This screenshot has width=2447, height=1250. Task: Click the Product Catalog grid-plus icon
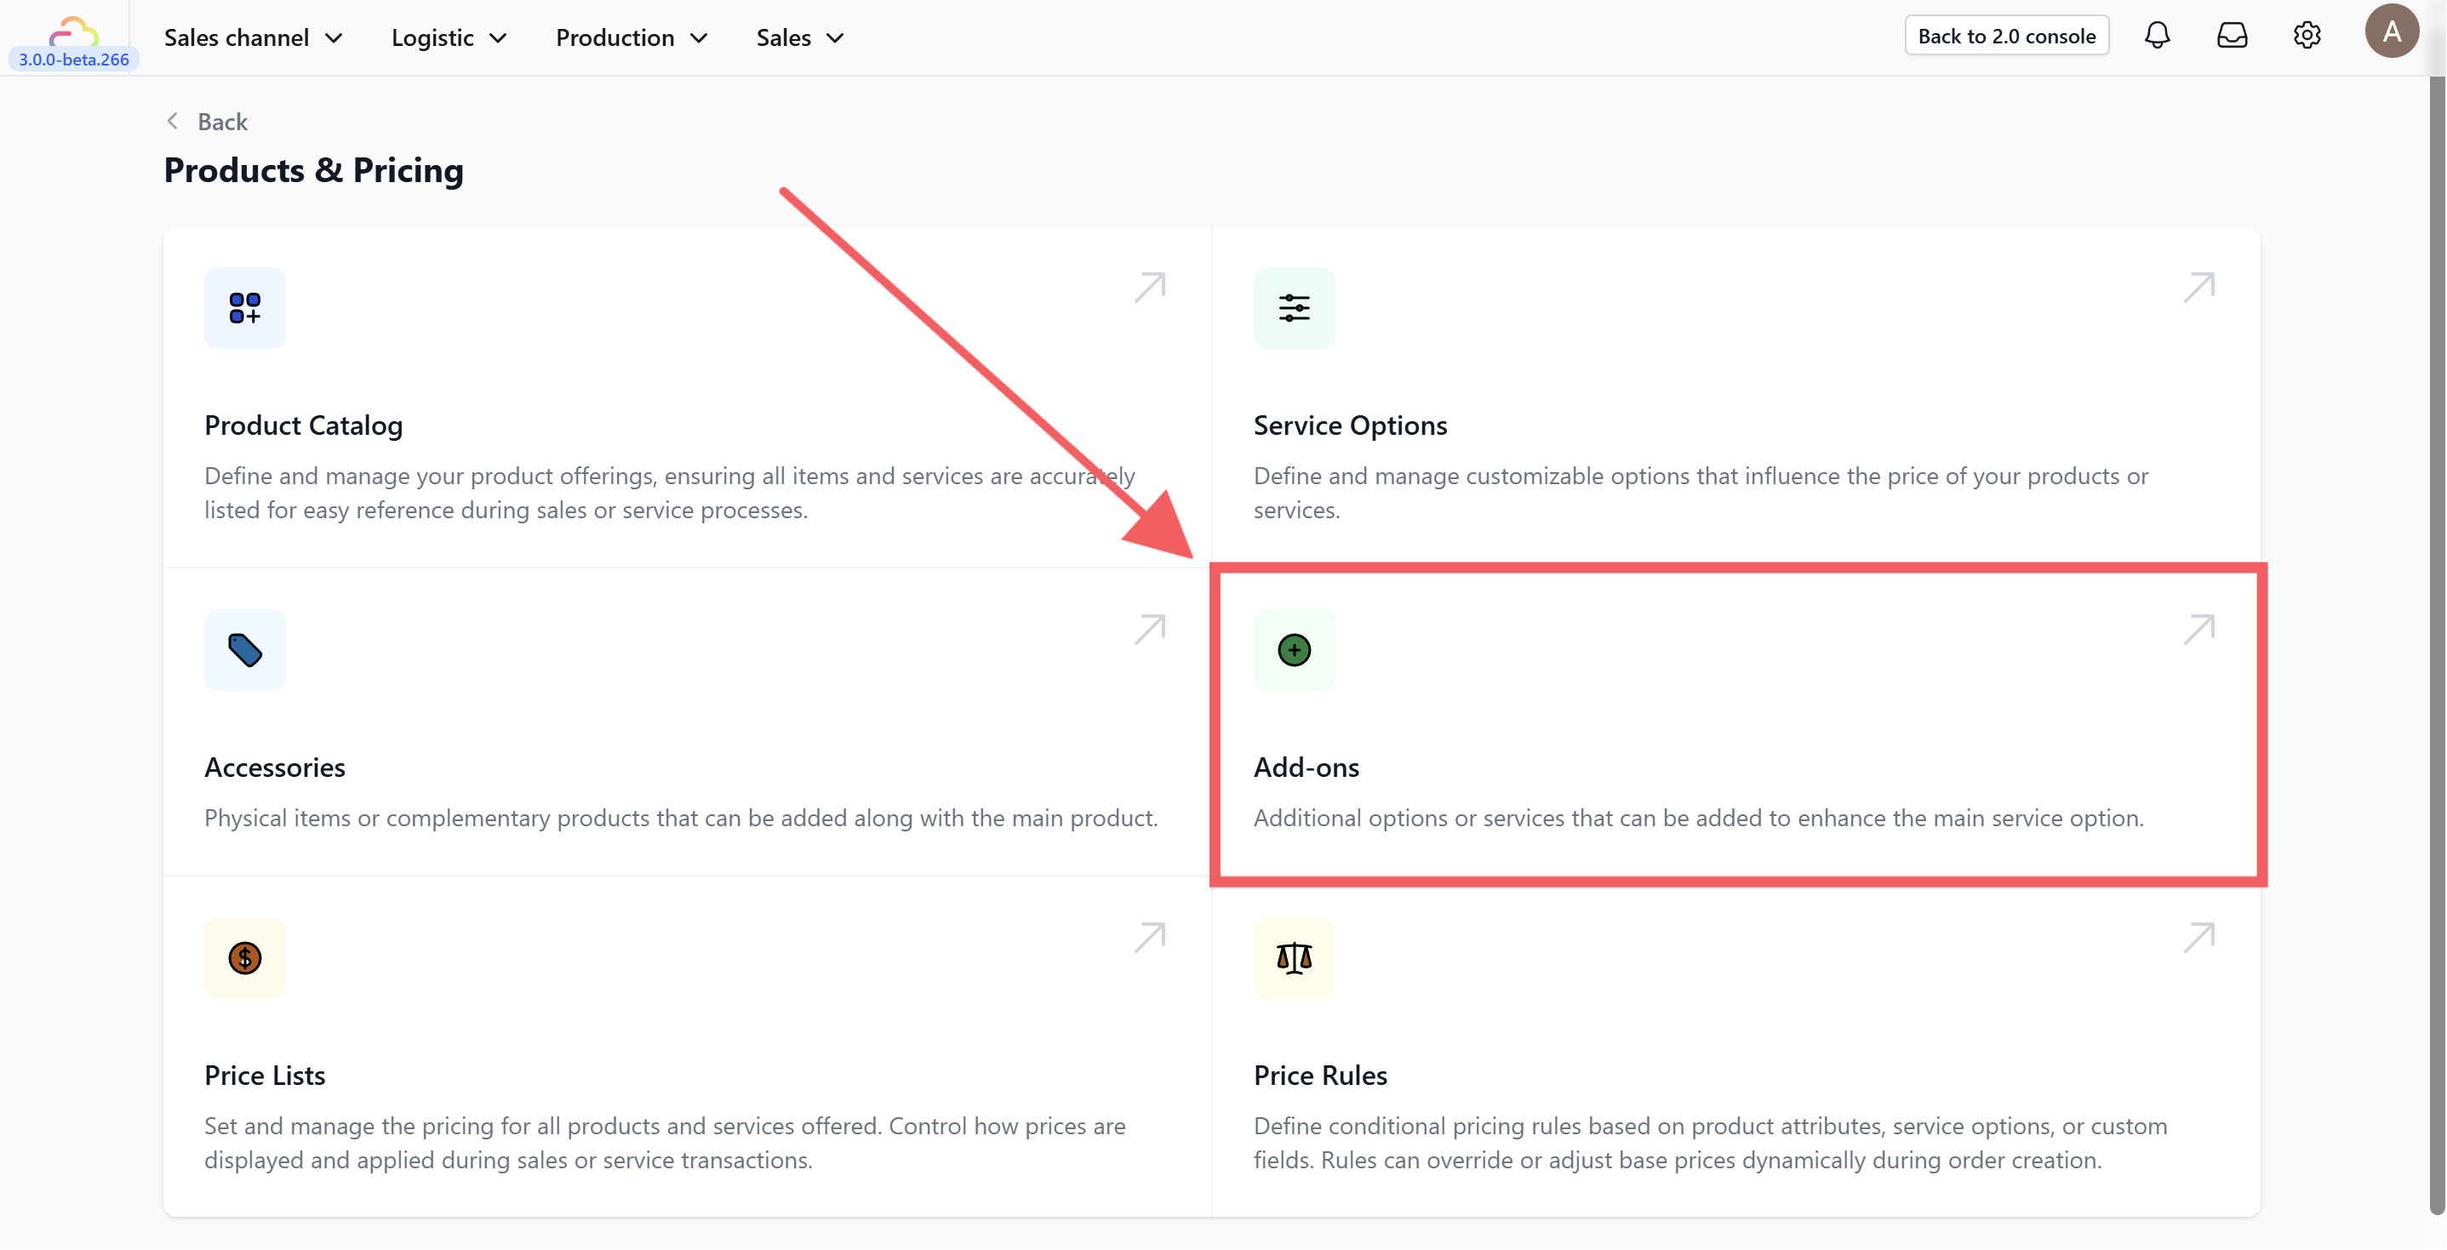[244, 308]
